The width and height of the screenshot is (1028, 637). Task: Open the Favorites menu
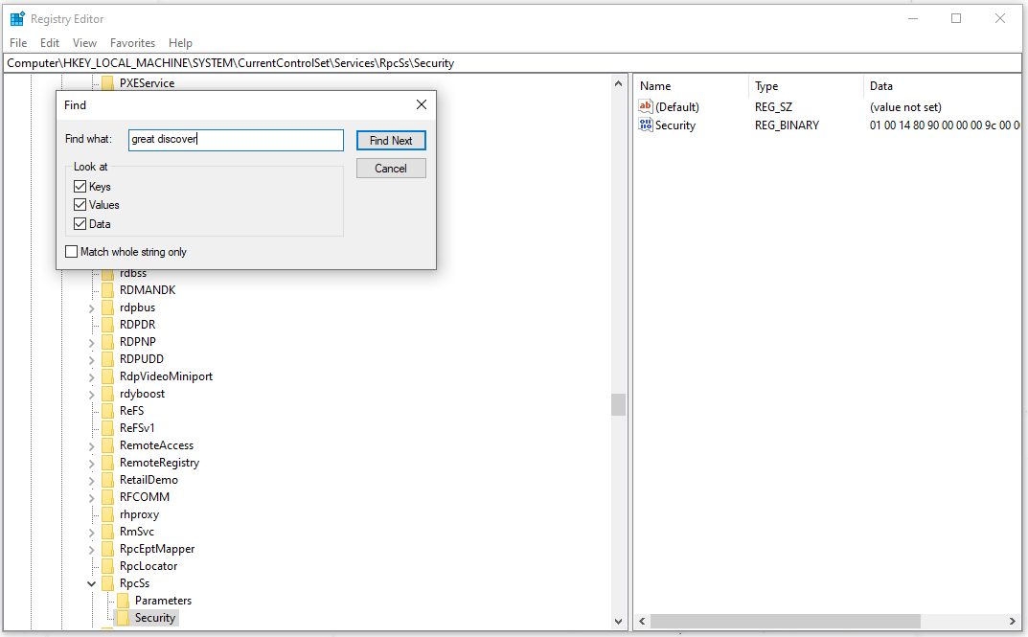click(132, 42)
